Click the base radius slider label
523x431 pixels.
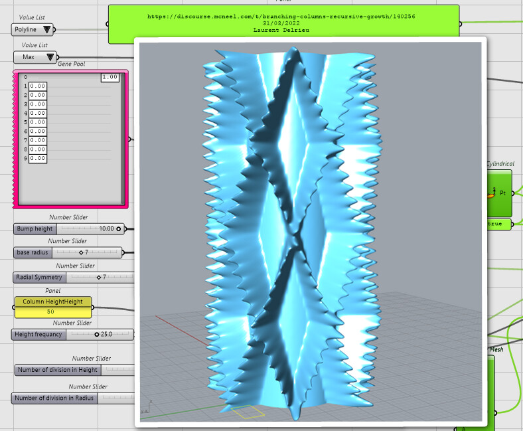[x=33, y=252]
